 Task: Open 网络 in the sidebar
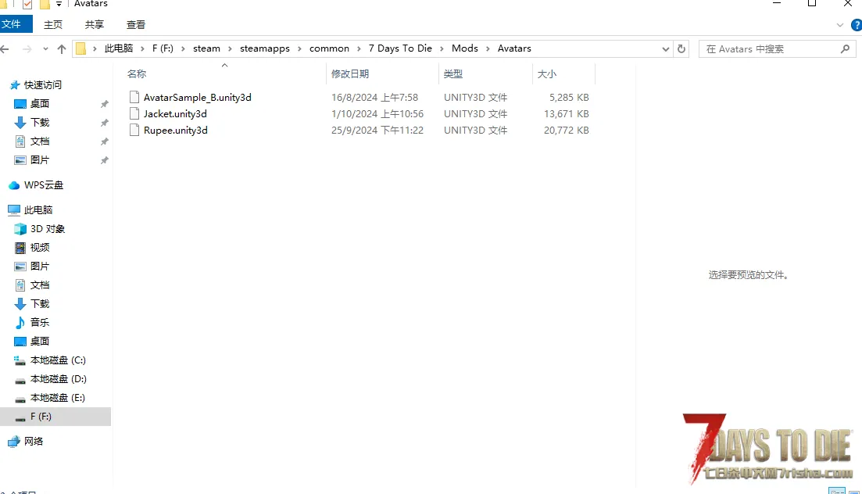(x=34, y=441)
